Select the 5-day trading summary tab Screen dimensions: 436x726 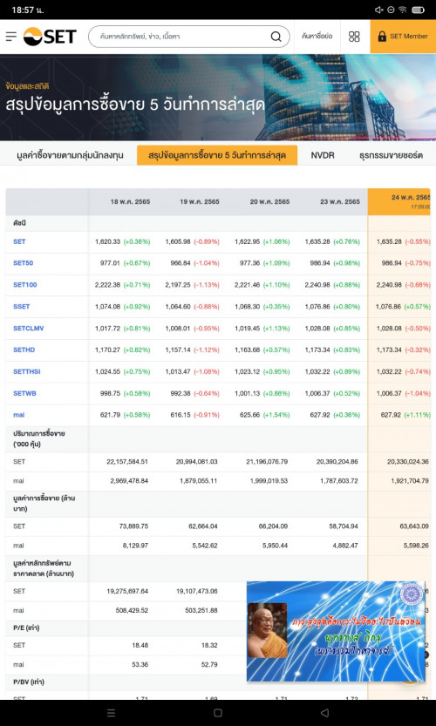[217, 155]
